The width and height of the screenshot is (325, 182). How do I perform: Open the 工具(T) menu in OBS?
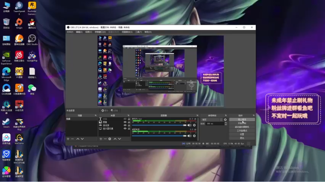(x=139, y=32)
